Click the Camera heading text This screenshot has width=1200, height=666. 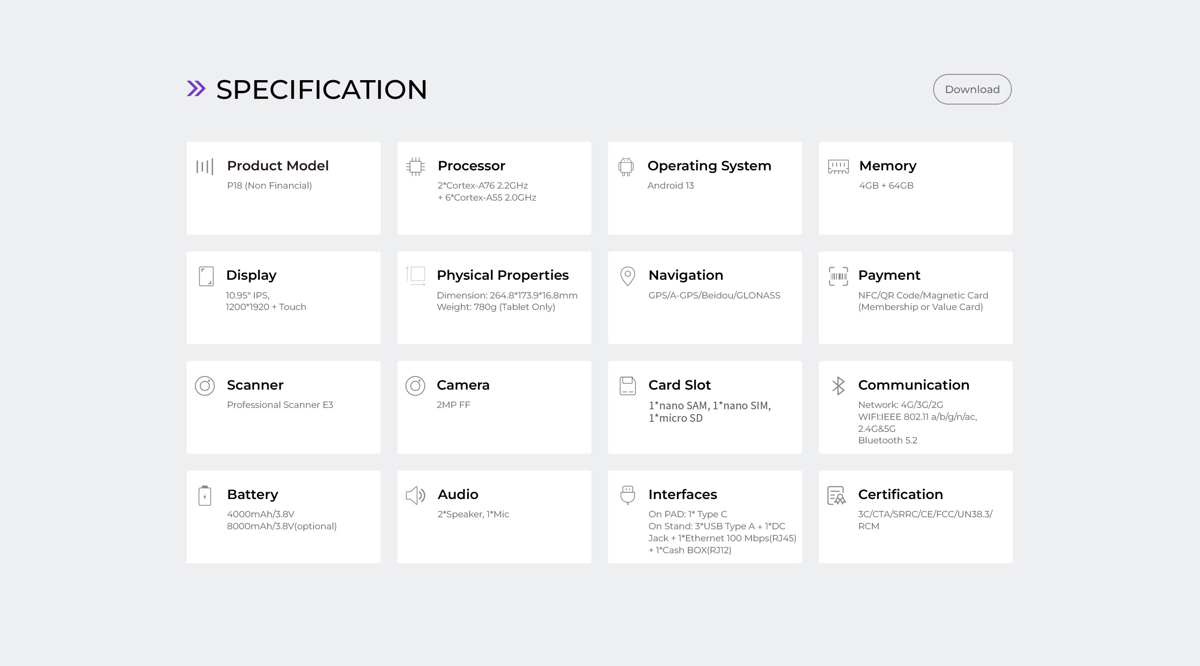coord(463,385)
